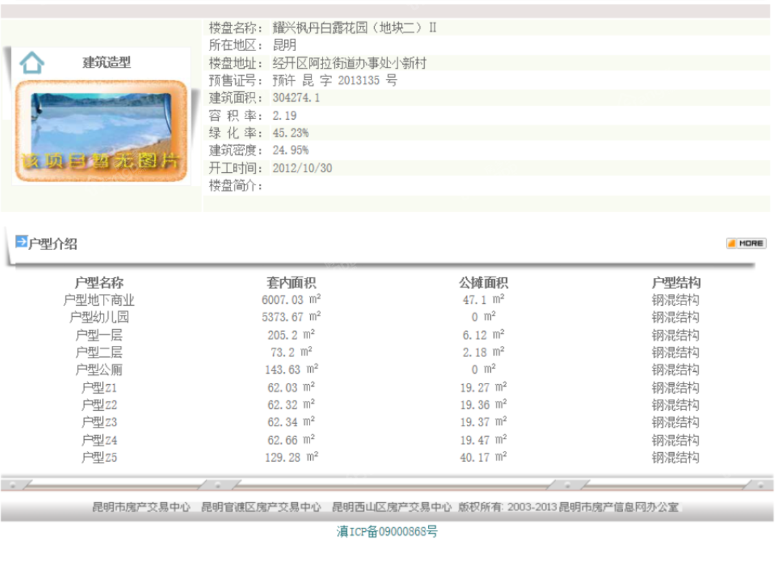Viewport: 777px width, 583px height.
Task: Click the 62.03 m² area value
Action: [x=291, y=387]
